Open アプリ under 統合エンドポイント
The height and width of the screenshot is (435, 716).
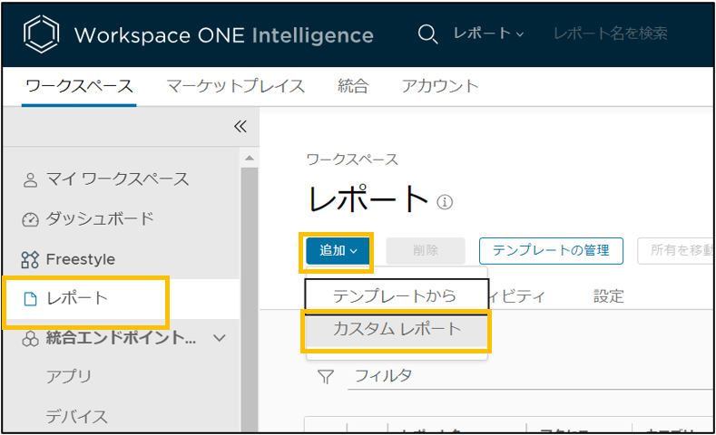(x=69, y=377)
